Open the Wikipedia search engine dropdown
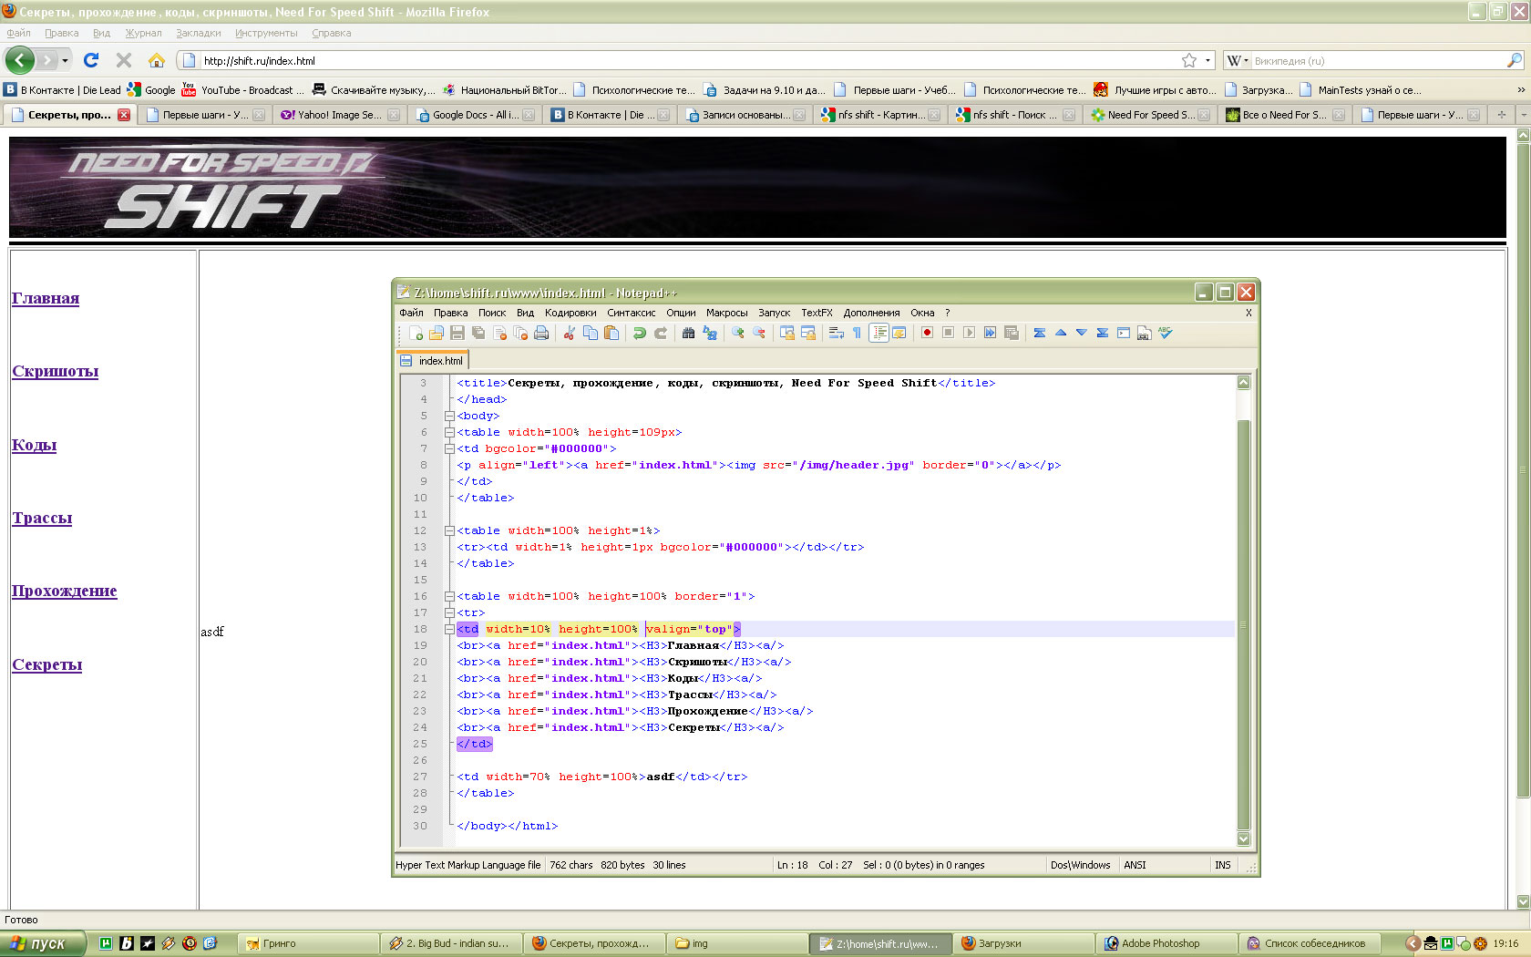Screen dimensions: 1531x957 tap(1237, 60)
